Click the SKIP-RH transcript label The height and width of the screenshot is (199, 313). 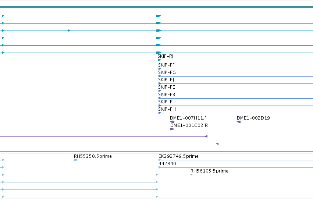(x=167, y=56)
